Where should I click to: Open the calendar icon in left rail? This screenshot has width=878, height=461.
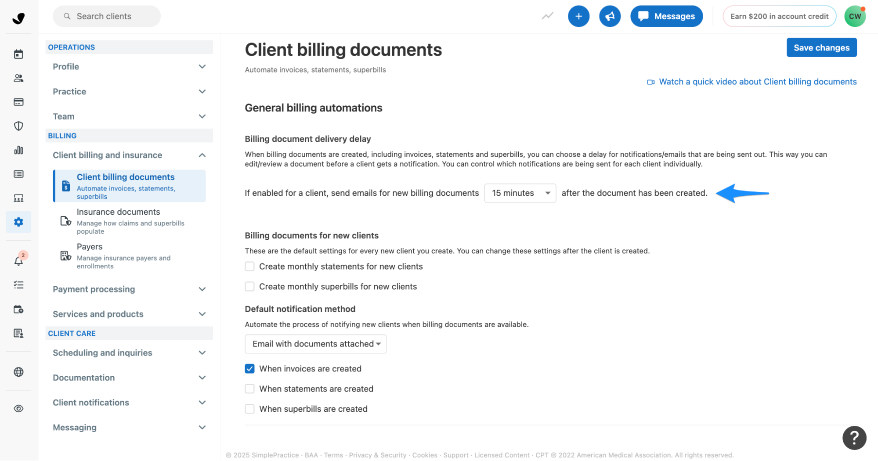tap(18, 54)
